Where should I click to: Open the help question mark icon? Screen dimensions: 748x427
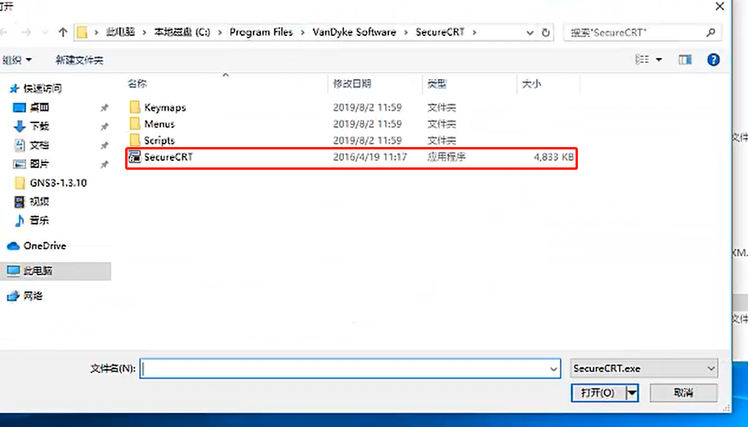713,60
